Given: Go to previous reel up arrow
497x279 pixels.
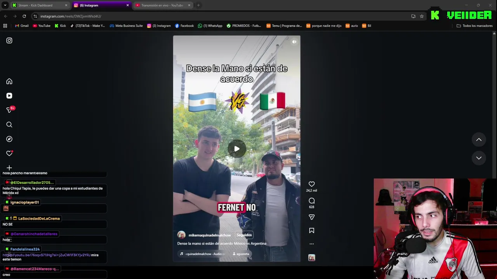Looking at the screenshot, I should [479, 139].
